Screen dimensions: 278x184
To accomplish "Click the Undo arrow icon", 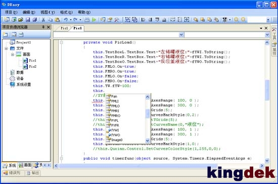I will 66,20.
